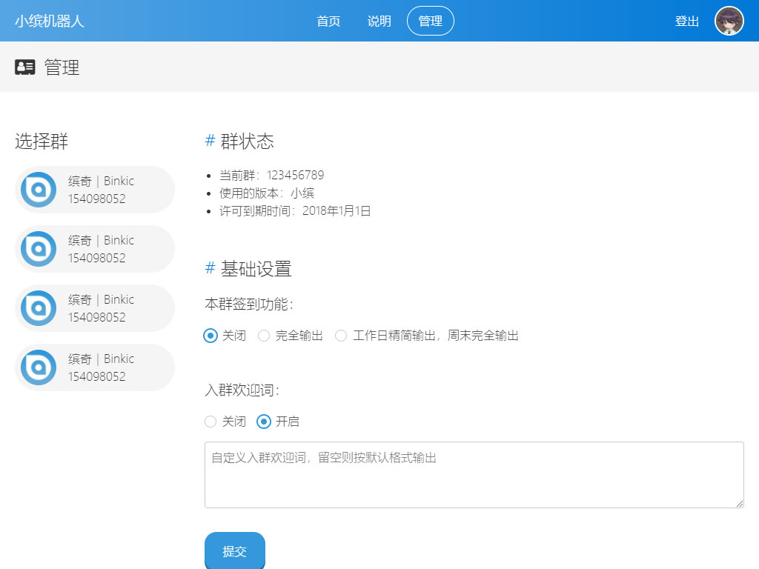This screenshot has height=569, width=759.
Task: Select the first group's avatar icon in 选择群
Action: (39, 190)
